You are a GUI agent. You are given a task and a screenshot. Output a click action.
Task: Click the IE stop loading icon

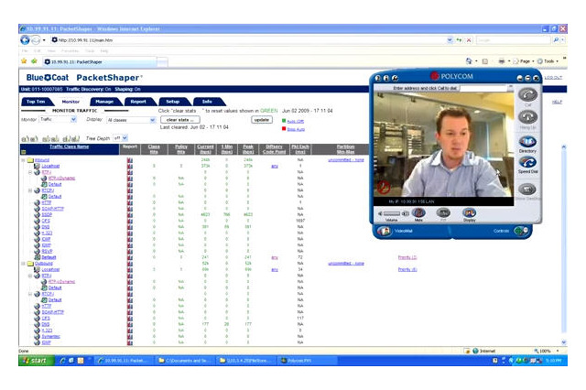click(469, 40)
